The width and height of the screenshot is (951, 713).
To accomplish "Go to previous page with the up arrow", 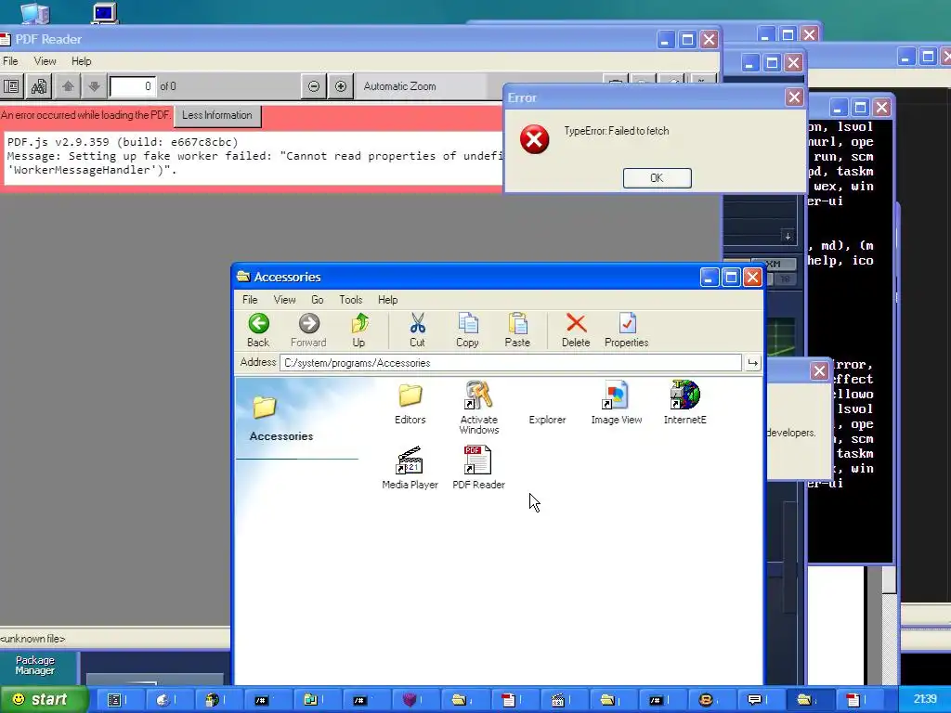I will tap(68, 86).
